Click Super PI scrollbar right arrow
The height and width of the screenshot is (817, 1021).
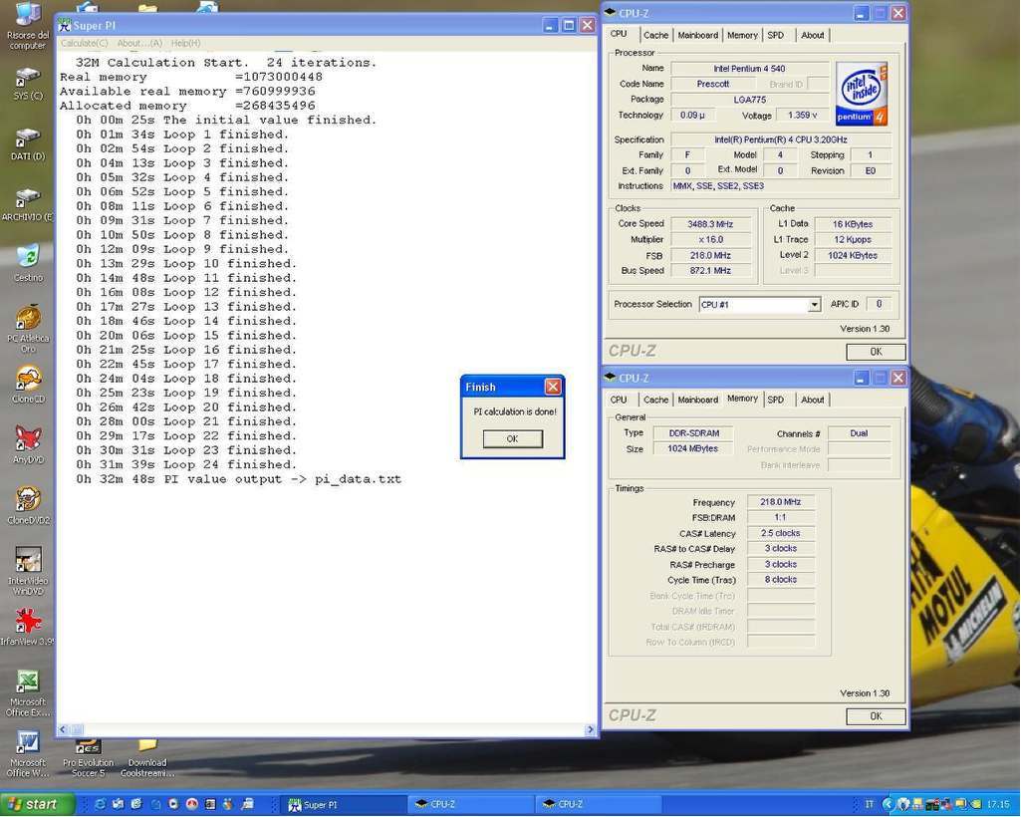point(591,729)
